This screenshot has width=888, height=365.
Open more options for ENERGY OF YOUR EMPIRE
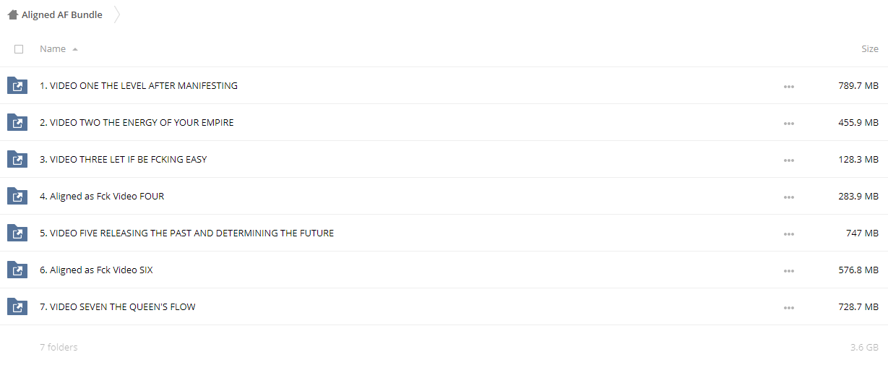[788, 124]
